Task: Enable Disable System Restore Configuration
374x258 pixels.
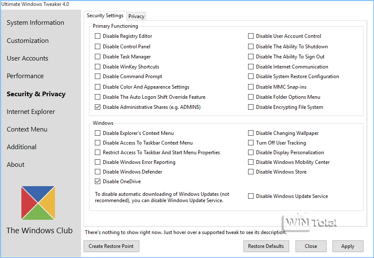Action: pos(251,76)
